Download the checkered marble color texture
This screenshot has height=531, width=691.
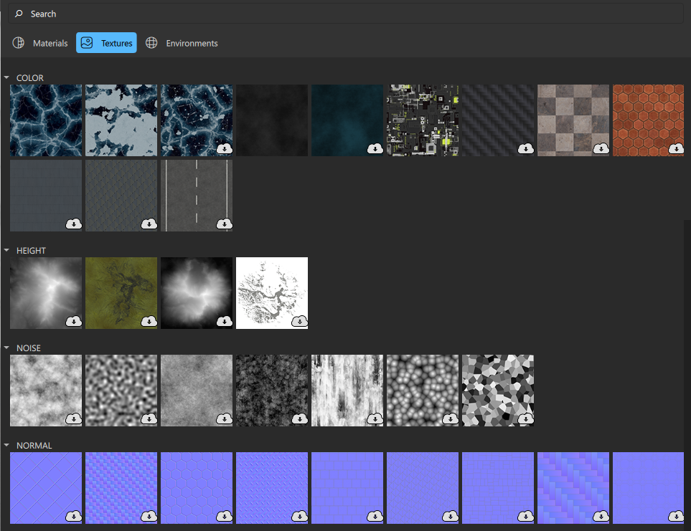601,149
